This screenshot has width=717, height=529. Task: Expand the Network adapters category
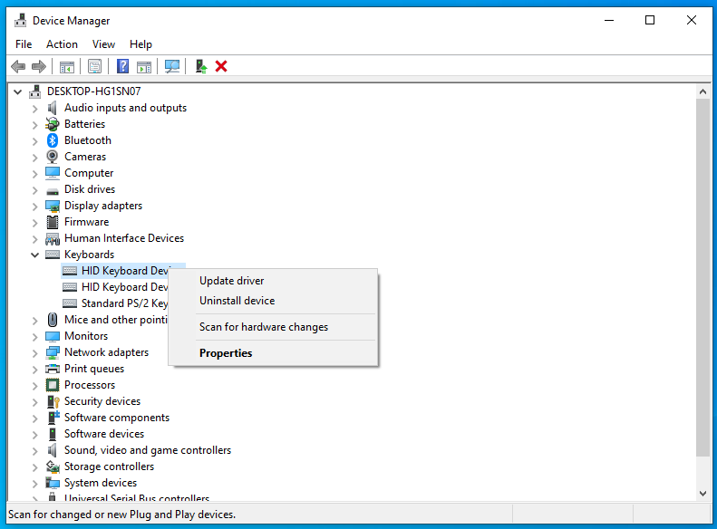click(35, 352)
